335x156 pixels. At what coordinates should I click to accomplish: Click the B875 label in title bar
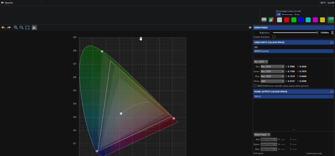click(x=323, y=3)
